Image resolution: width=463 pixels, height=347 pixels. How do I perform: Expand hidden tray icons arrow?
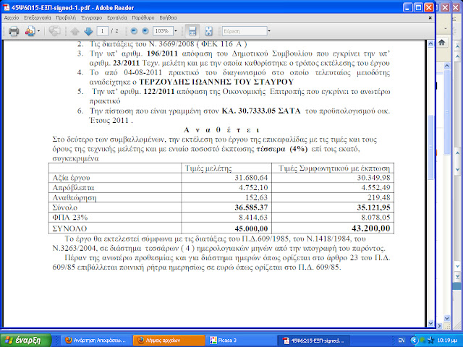tap(414, 340)
